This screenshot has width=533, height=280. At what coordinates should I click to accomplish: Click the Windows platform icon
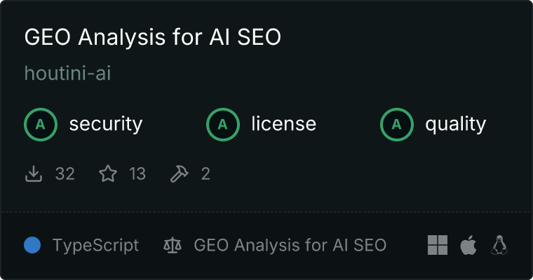[438, 245]
